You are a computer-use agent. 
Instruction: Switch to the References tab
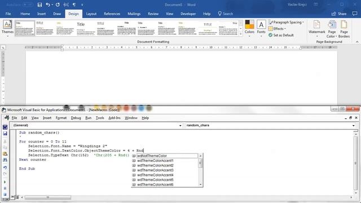(112, 14)
